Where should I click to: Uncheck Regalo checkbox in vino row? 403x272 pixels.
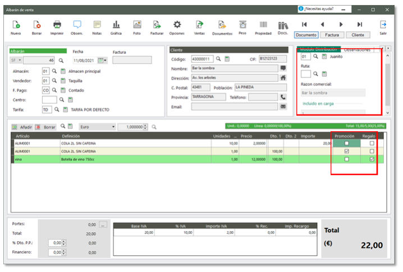(x=372, y=159)
